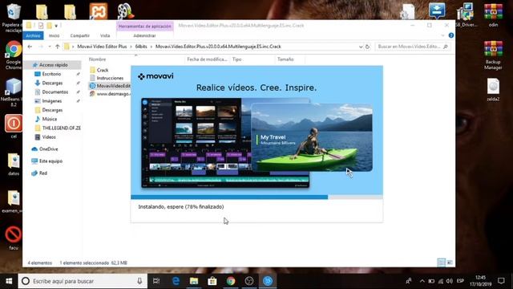This screenshot has width=513, height=289.
Task: Click the Windows taskbar search box
Action: pos(82,281)
